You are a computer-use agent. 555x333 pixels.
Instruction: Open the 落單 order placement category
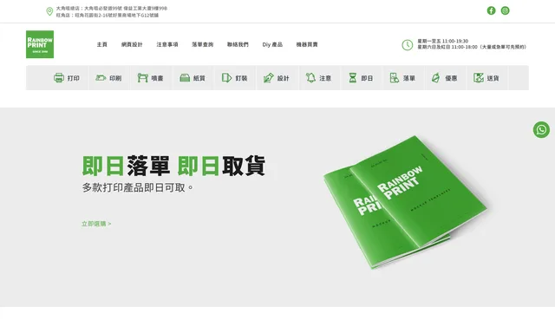pyautogui.click(x=402, y=78)
